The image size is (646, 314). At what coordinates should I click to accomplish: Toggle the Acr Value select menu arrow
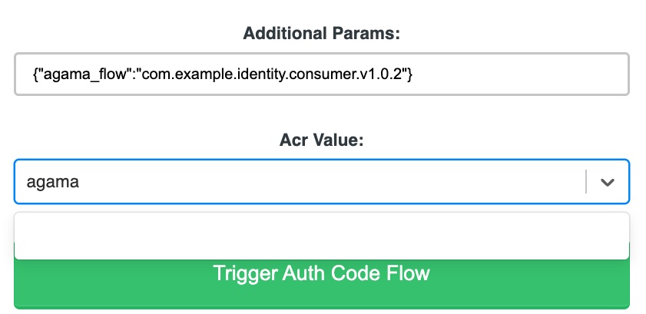[608, 182]
